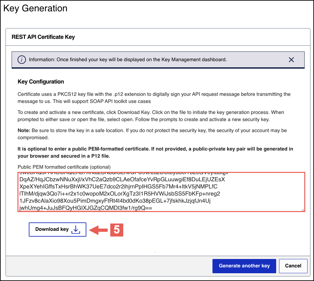The image size is (314, 281).
Task: Click the information message text in the banner
Action: point(128,60)
